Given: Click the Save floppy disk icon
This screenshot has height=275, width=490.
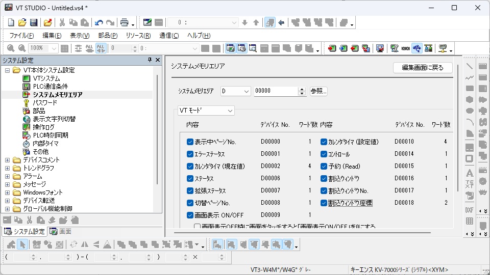Looking at the screenshot, I should [34, 22].
